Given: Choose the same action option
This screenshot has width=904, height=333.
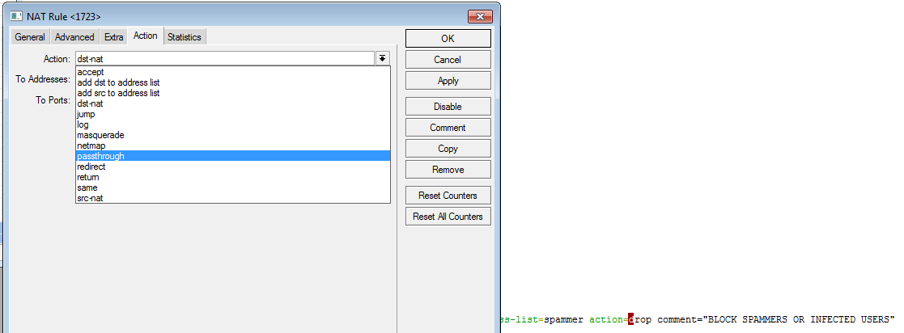Looking at the screenshot, I should pyautogui.click(x=233, y=188).
